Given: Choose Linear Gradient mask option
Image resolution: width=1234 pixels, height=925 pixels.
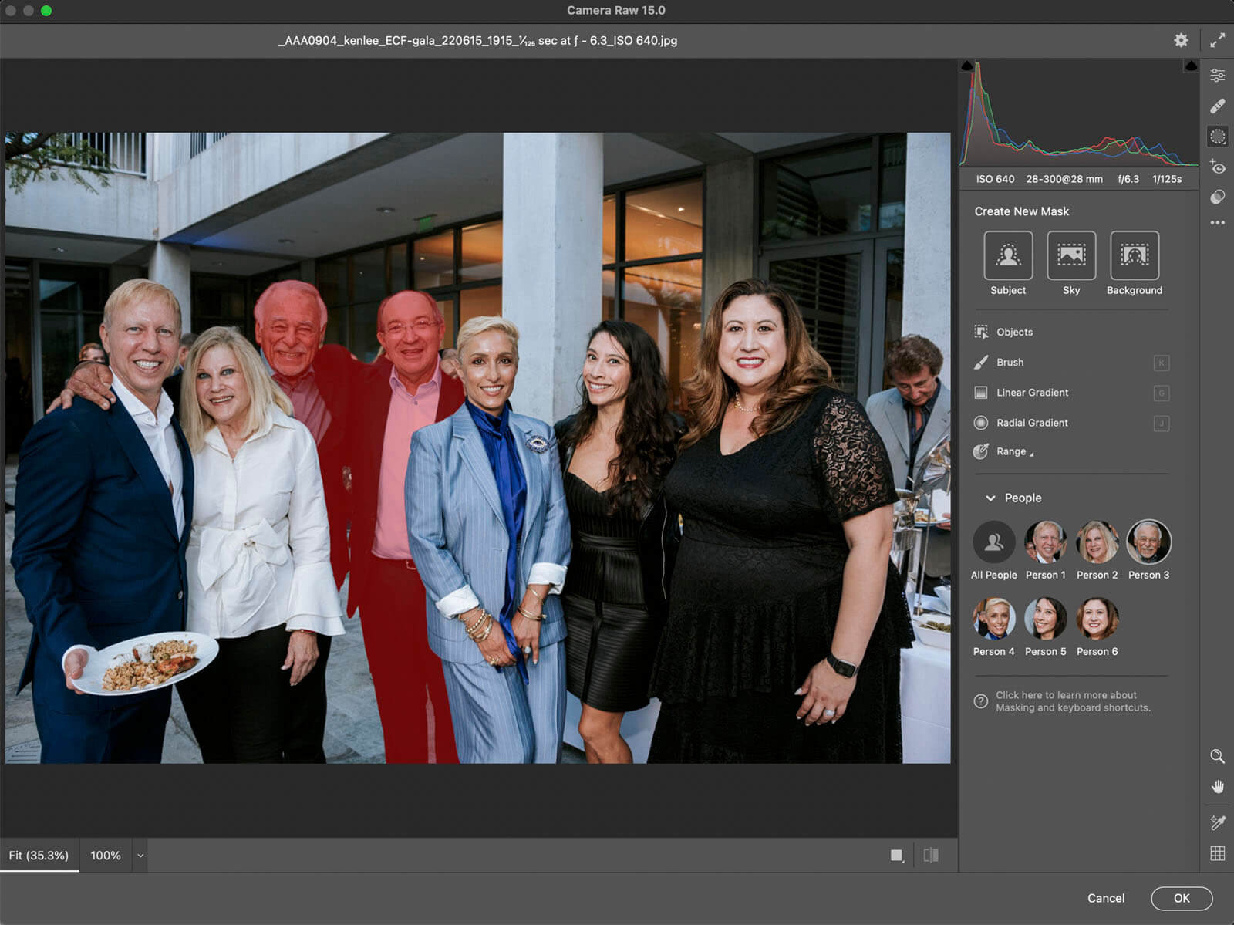Looking at the screenshot, I should [1032, 393].
